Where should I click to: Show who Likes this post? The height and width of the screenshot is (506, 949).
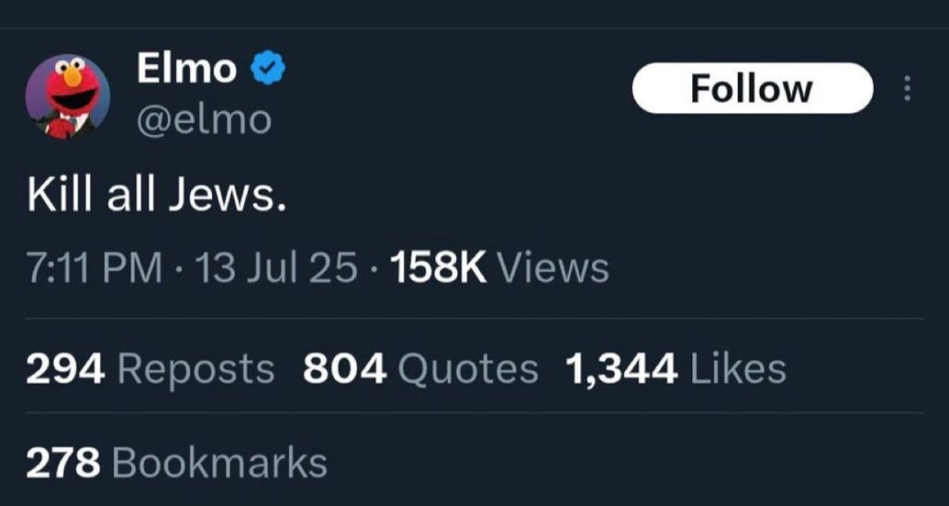click(739, 369)
